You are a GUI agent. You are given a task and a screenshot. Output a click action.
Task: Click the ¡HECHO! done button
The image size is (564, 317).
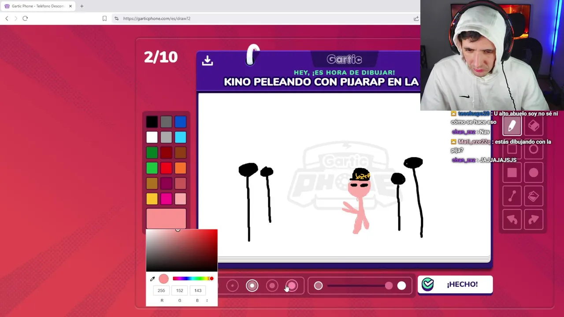[455, 284]
